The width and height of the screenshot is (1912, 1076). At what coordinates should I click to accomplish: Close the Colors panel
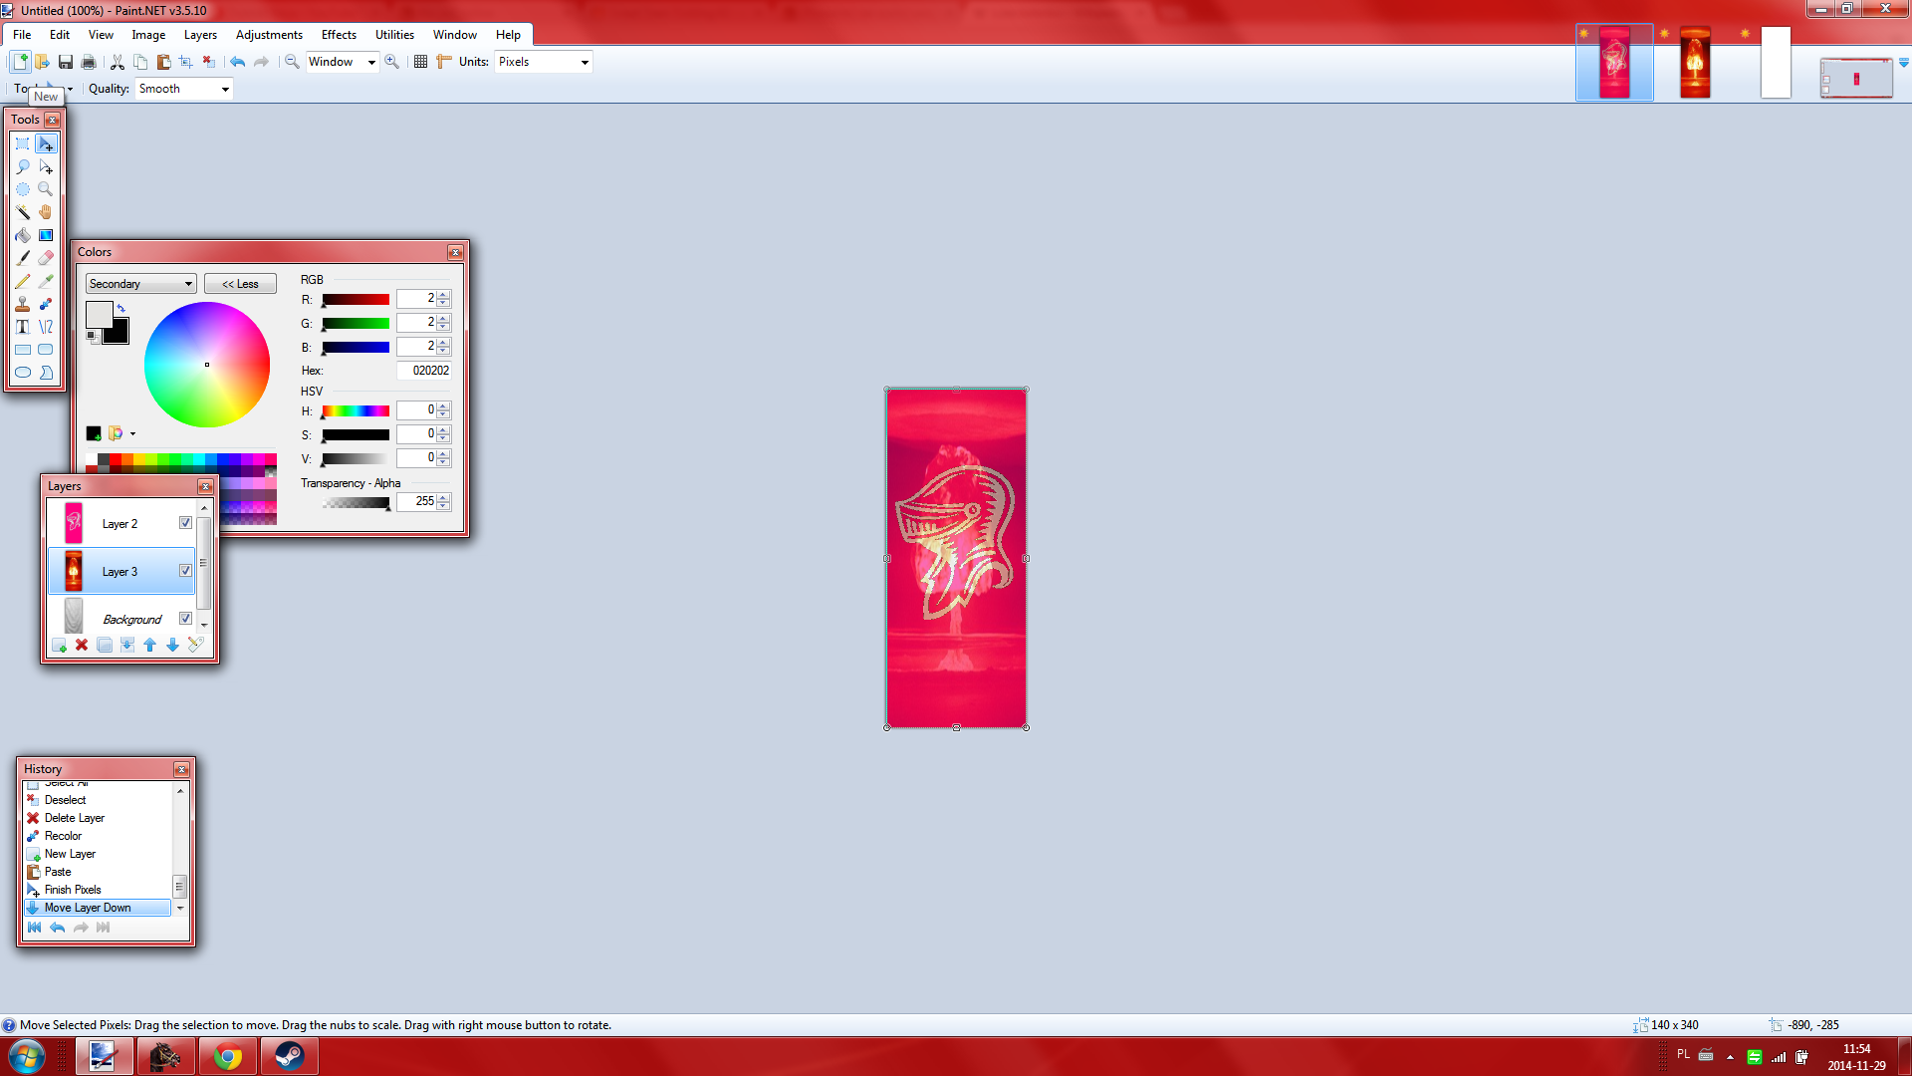pyautogui.click(x=455, y=253)
